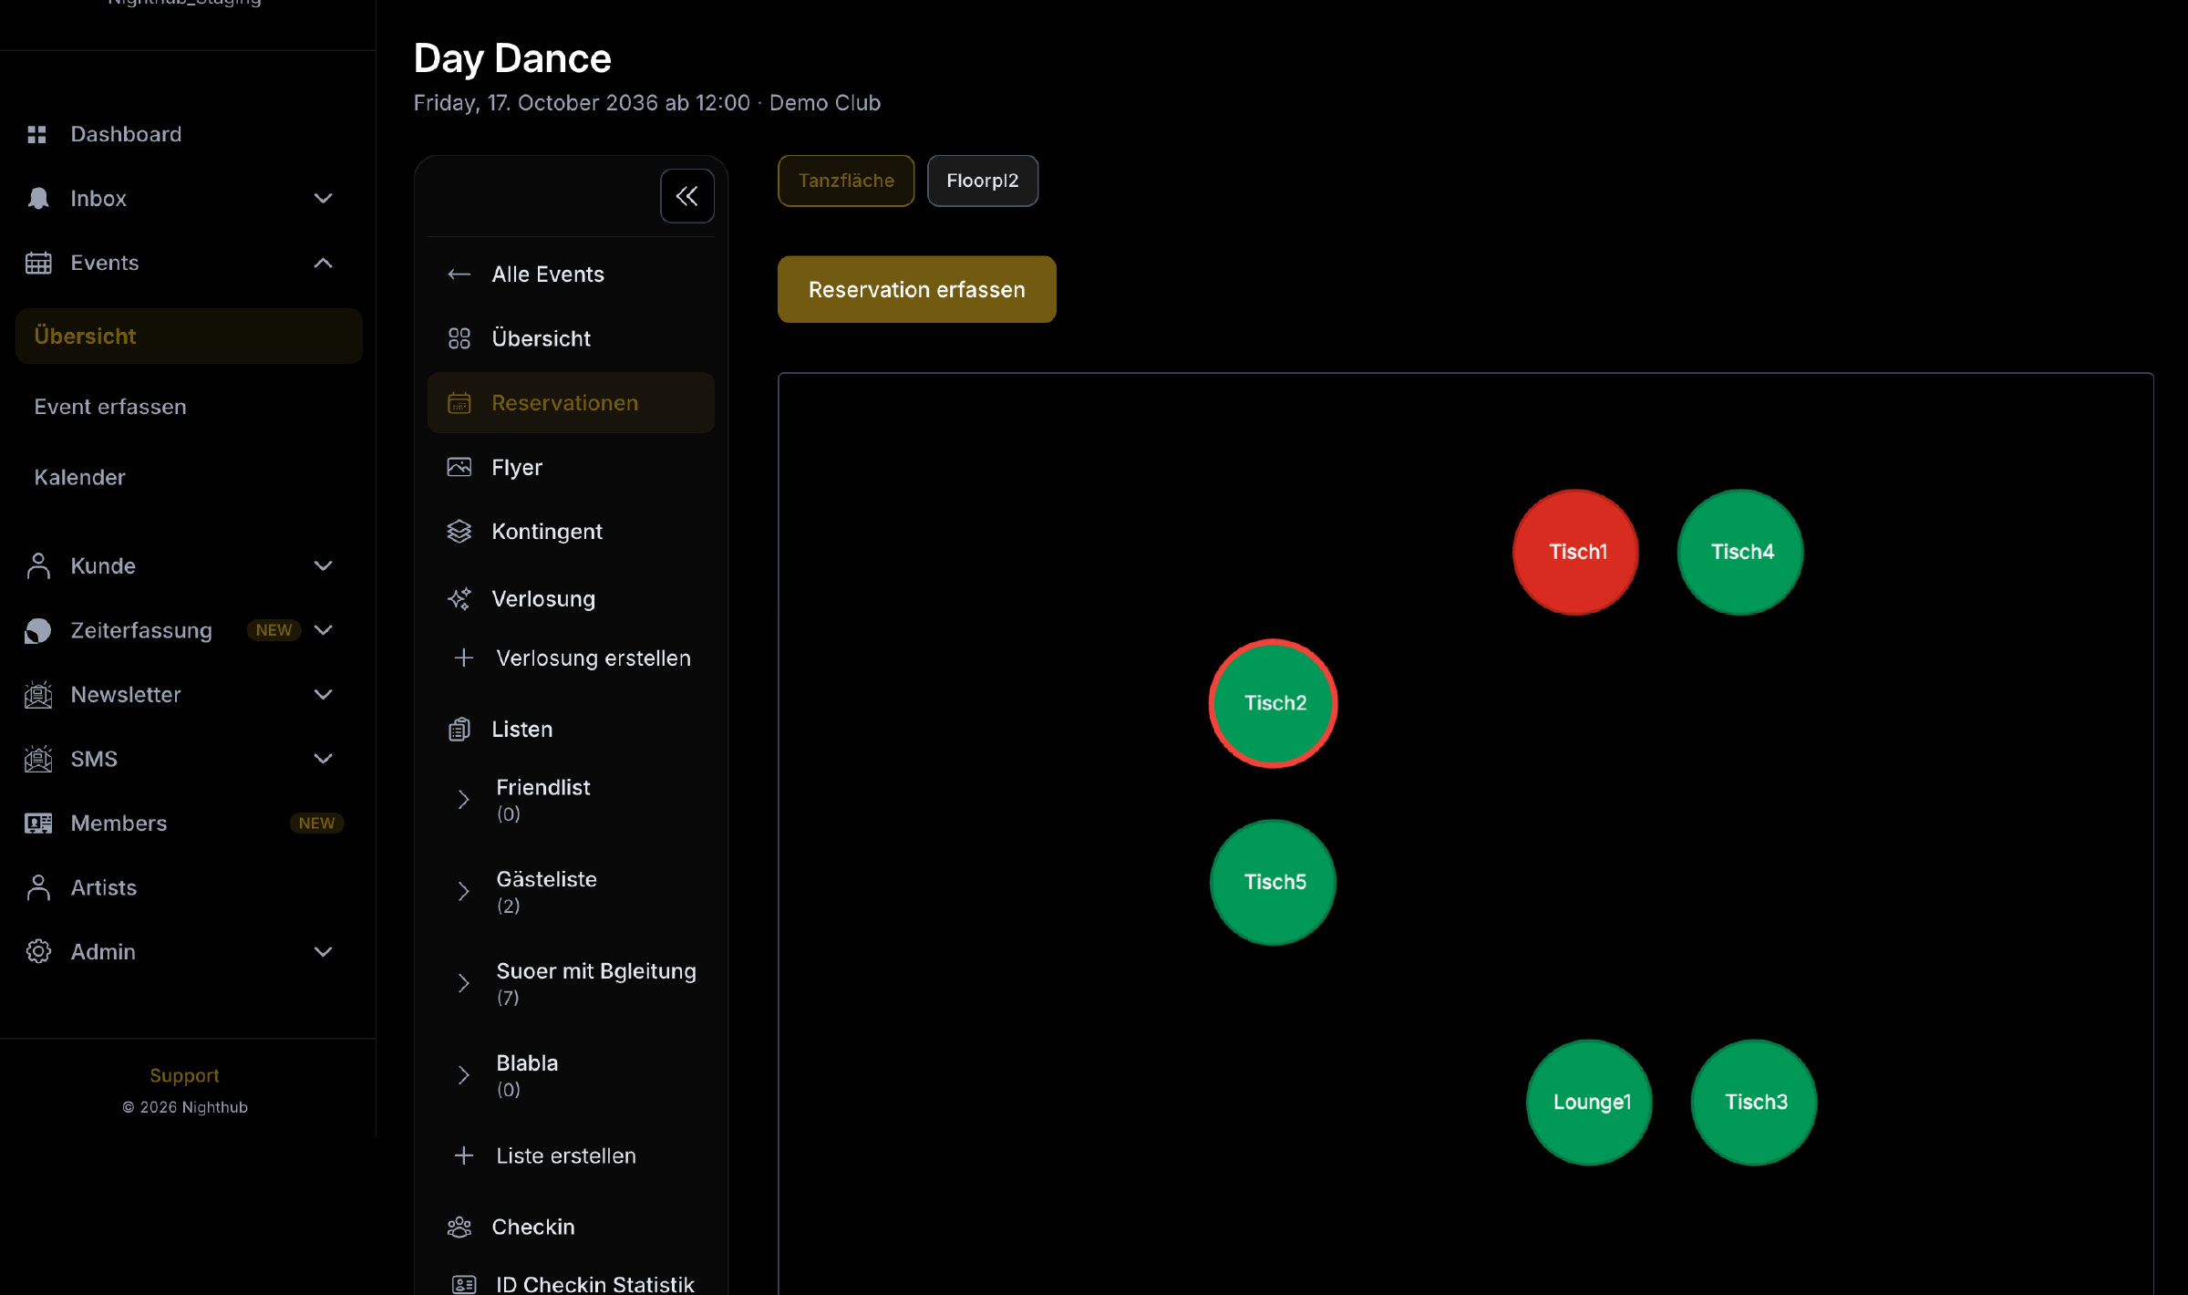The width and height of the screenshot is (2188, 1295).
Task: Open Reservationen in the event menu
Action: click(564, 403)
